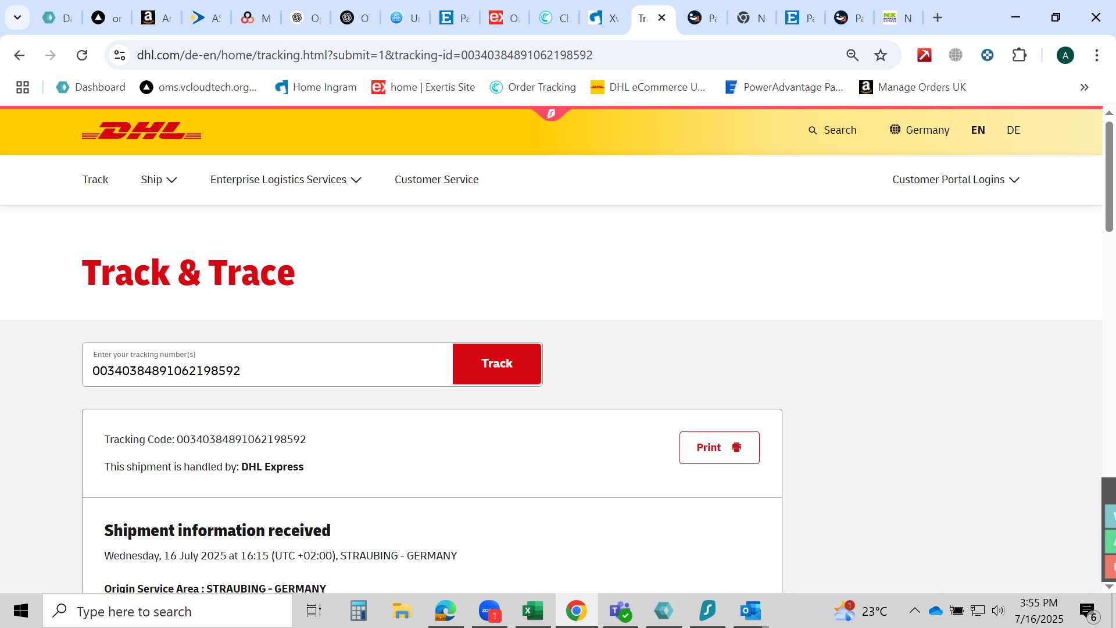Screen dimensions: 1116x628
Task: Open weather widget showing 23°C
Action: (861, 611)
